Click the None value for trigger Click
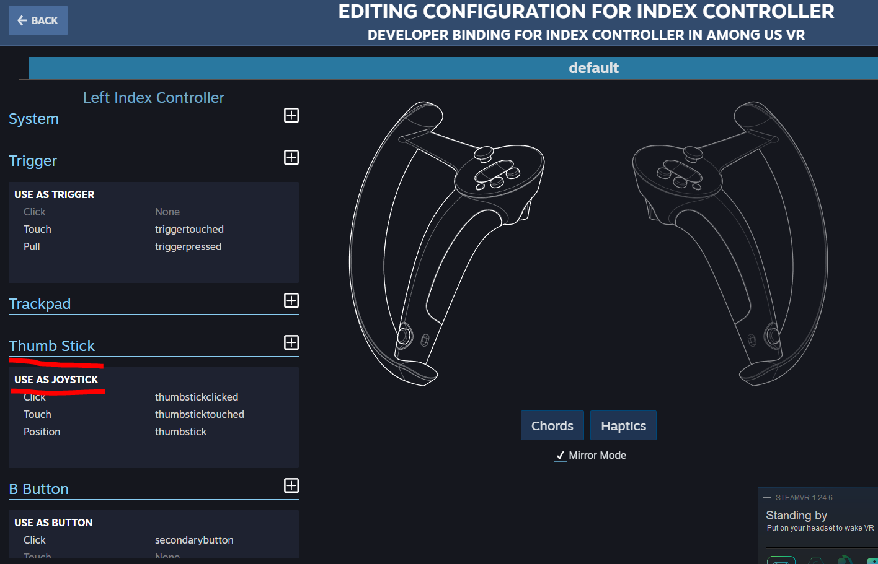 (x=167, y=212)
